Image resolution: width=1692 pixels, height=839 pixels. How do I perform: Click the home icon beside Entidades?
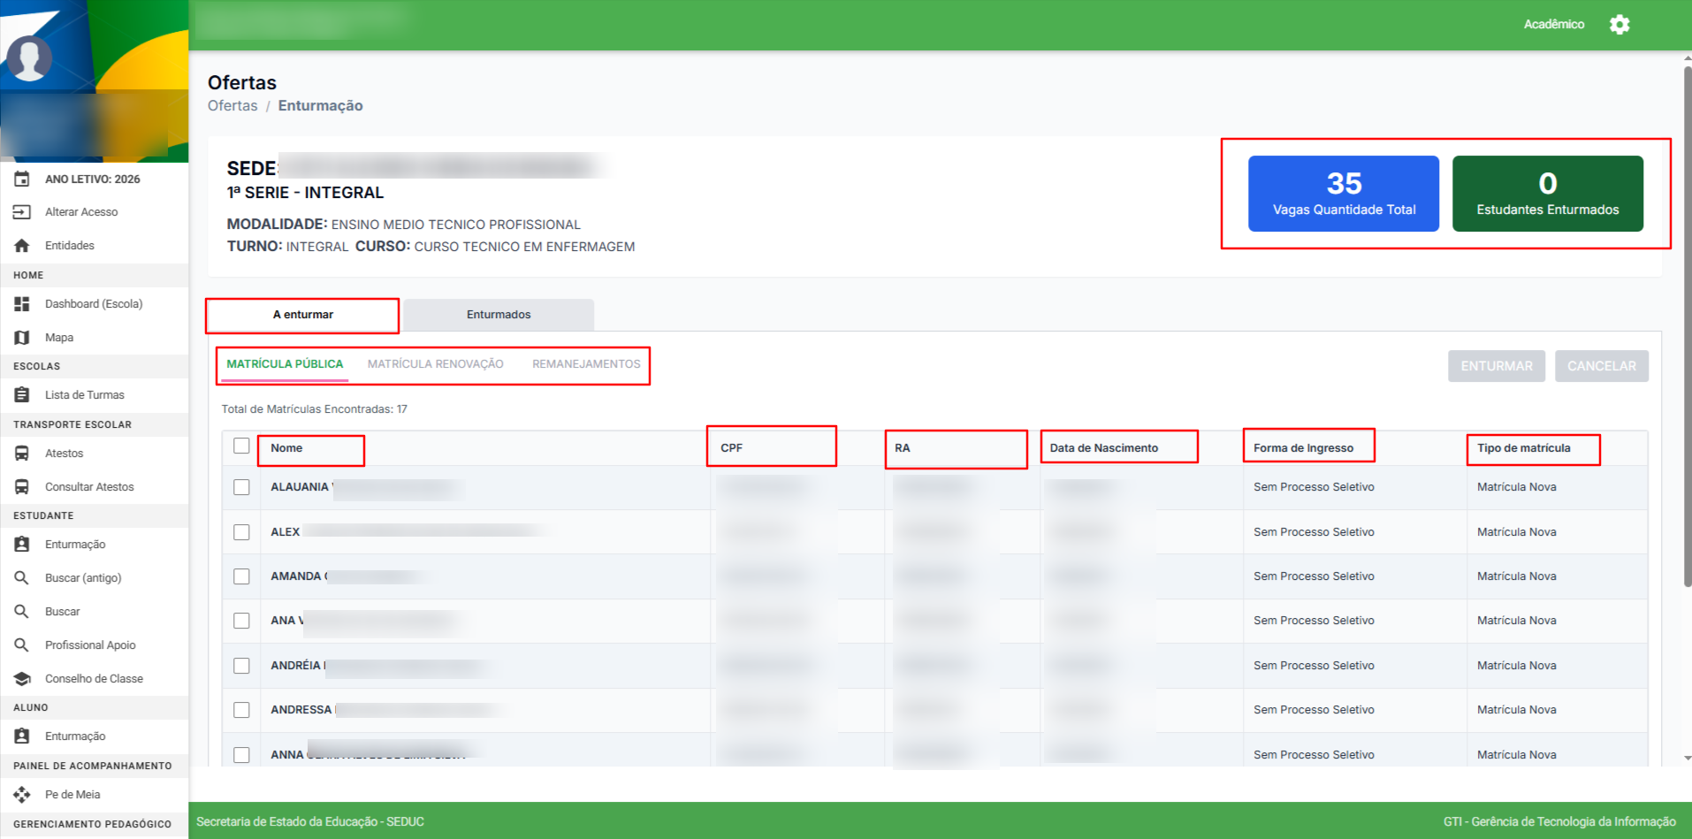tap(22, 246)
